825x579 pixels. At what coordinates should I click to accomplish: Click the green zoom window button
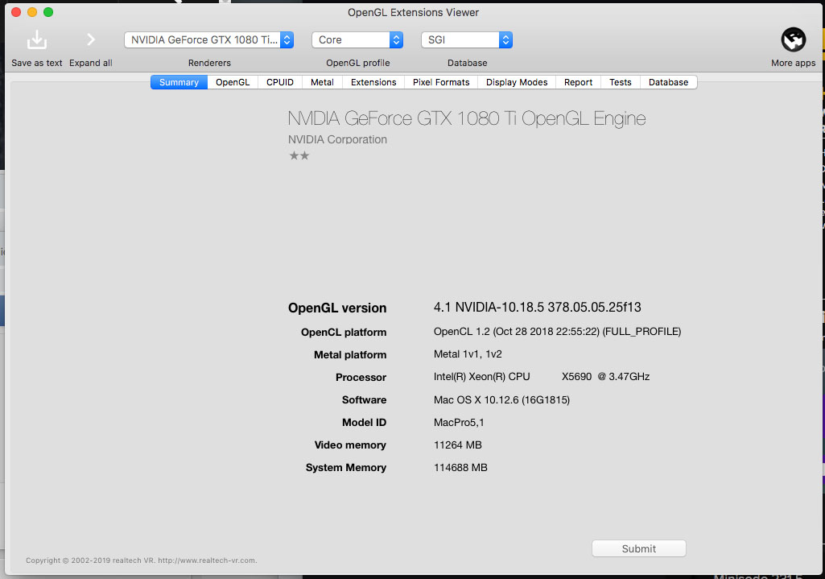click(48, 12)
